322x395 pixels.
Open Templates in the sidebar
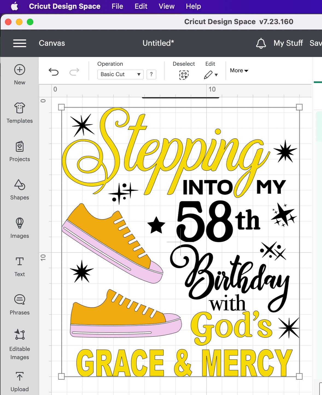20,113
